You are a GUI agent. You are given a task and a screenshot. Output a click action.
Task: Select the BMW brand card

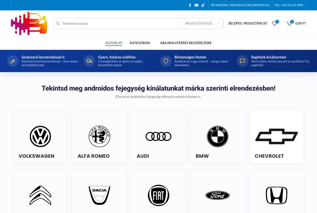[x=217, y=136]
